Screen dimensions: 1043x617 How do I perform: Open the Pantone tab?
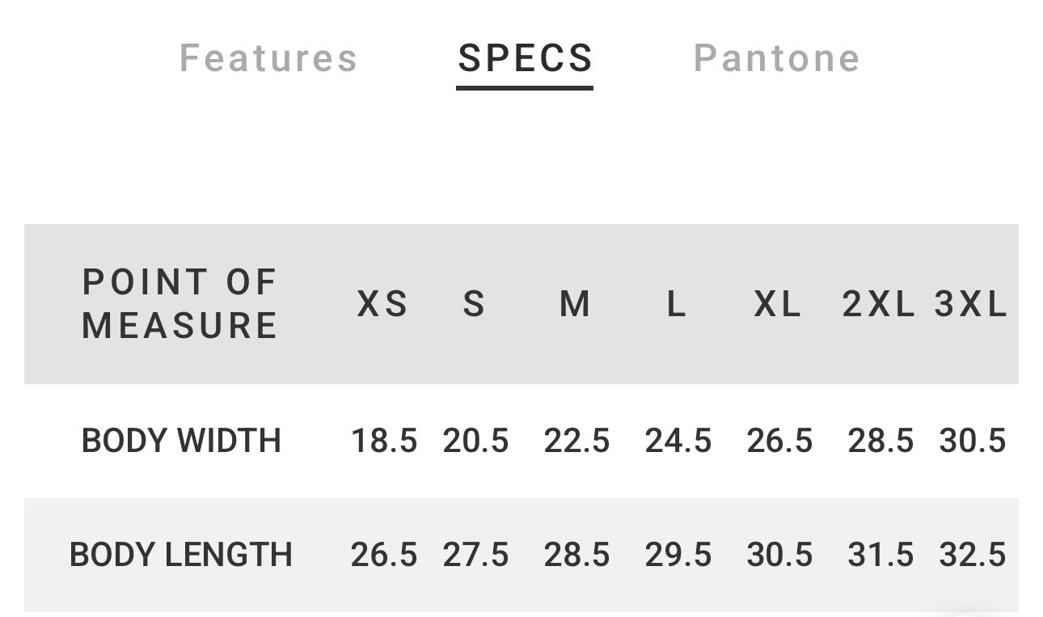777,58
